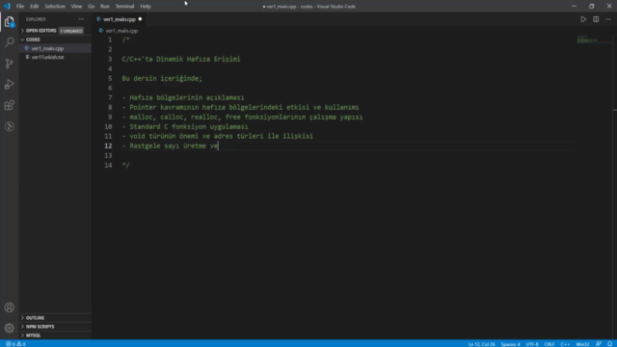Expand the MySQL section
The height and width of the screenshot is (347, 617).
click(55, 335)
